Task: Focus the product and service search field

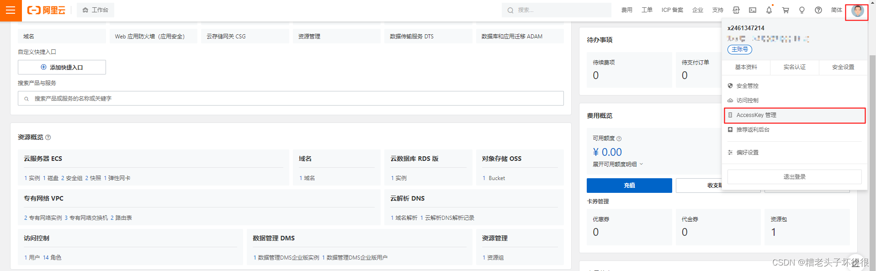Action: click(x=291, y=98)
